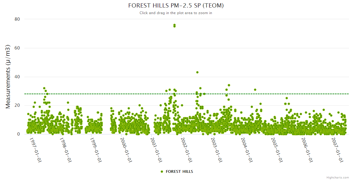The height and width of the screenshot is (180, 352).
Task: Click the subtitle about click and drag zoom
Action: coord(176,13)
